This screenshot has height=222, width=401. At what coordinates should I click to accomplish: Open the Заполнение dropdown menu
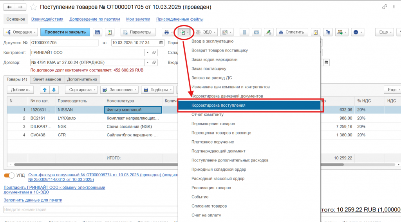[x=119, y=90]
